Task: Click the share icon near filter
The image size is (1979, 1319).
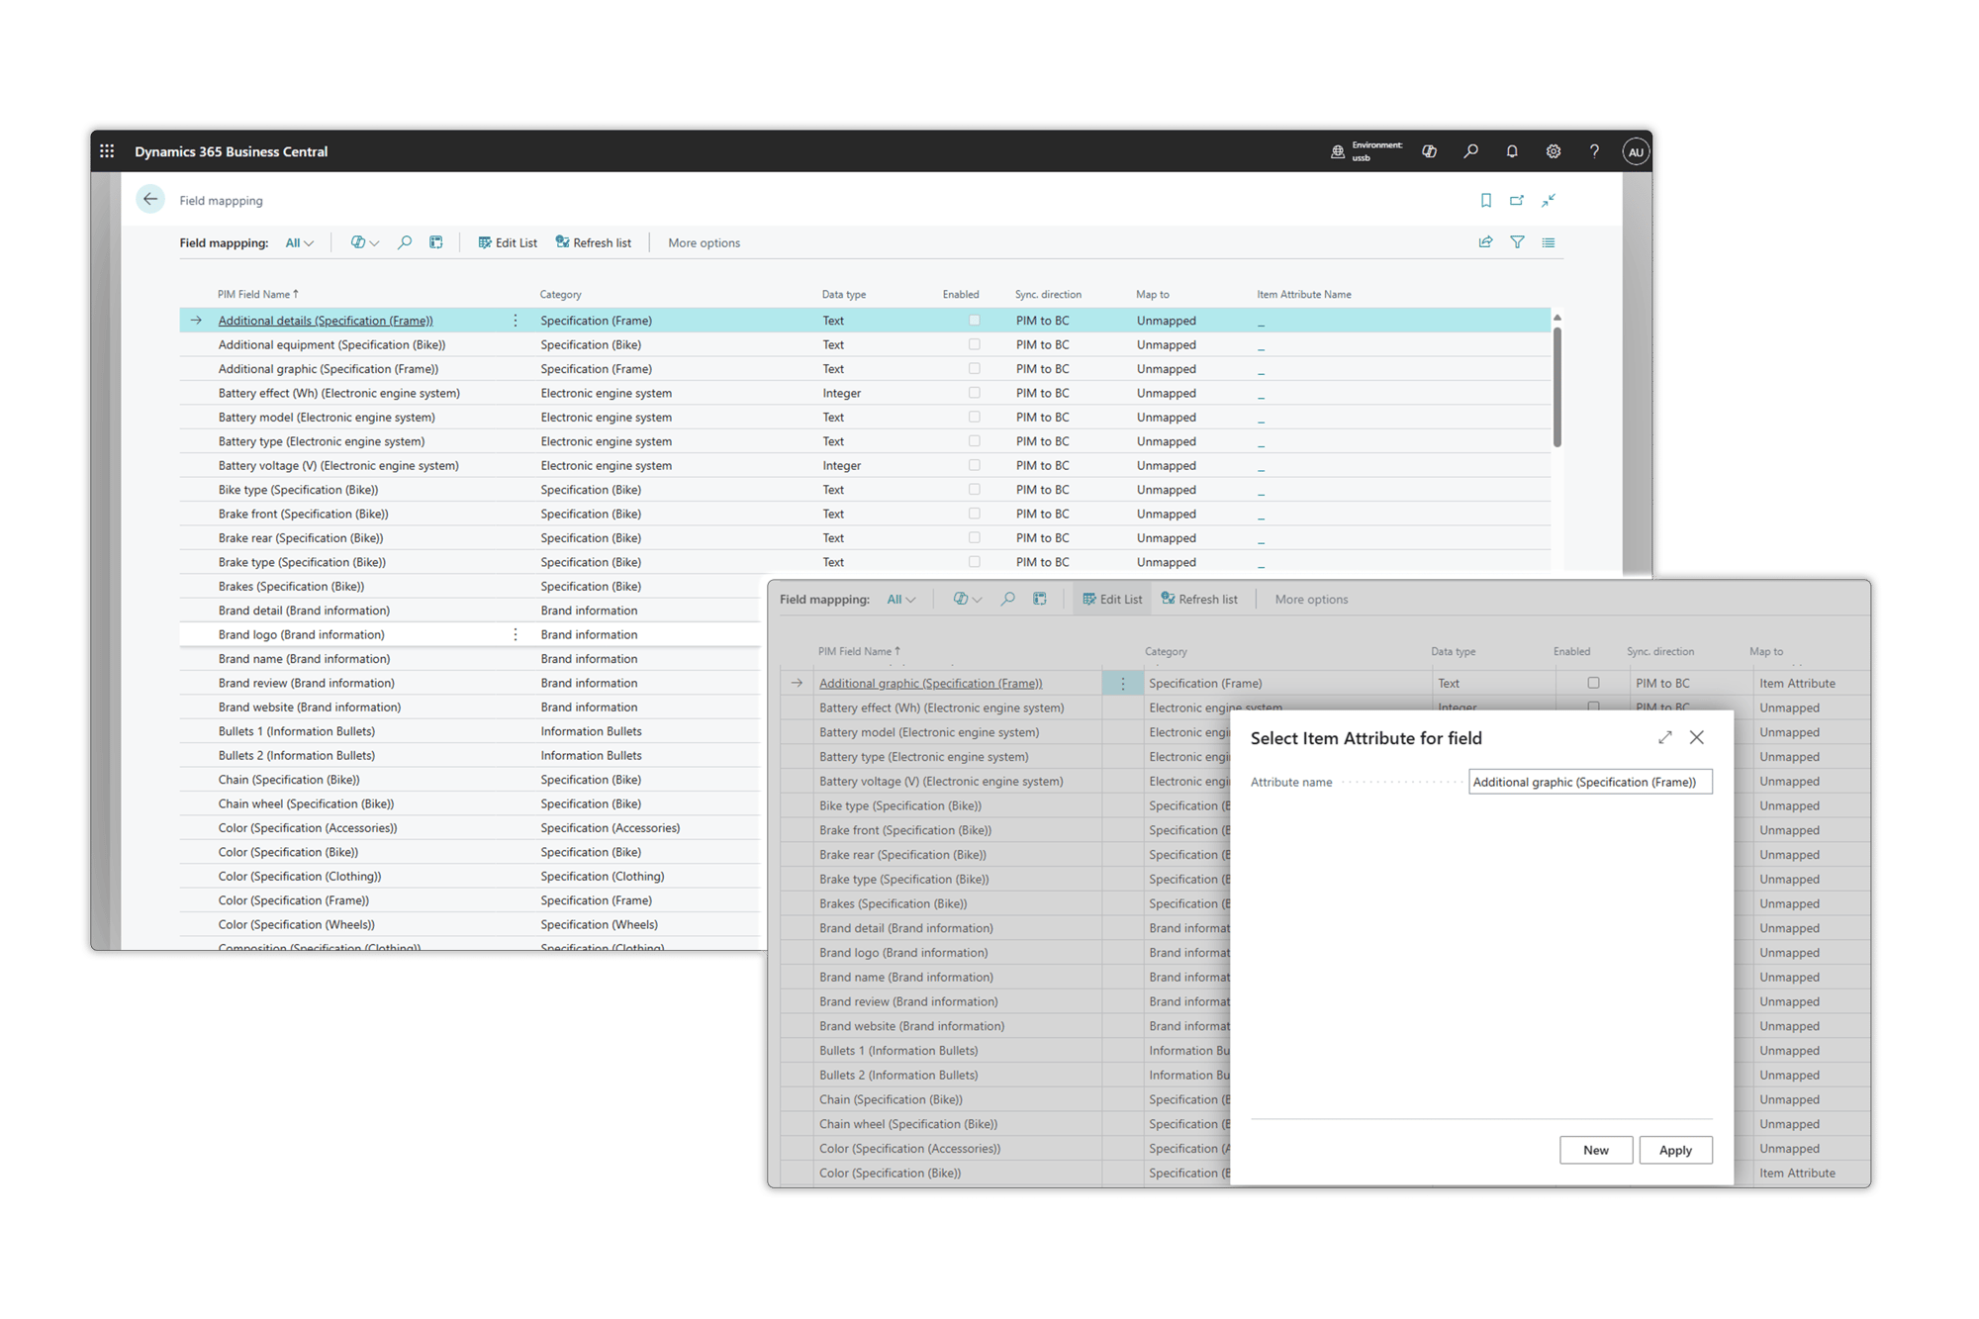Action: click(x=1485, y=242)
